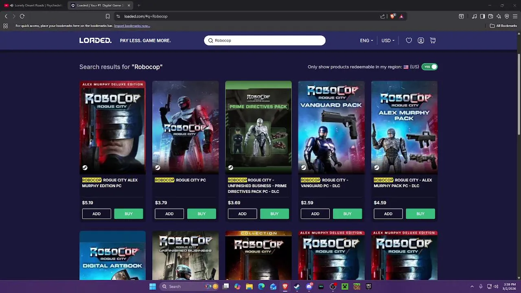Open the apps grid icon in the bookmarks bar
Screen dimensions: 521x293
5,26
